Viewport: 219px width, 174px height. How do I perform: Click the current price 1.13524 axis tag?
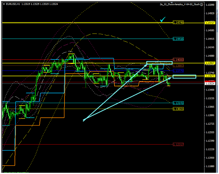[x=210, y=84]
